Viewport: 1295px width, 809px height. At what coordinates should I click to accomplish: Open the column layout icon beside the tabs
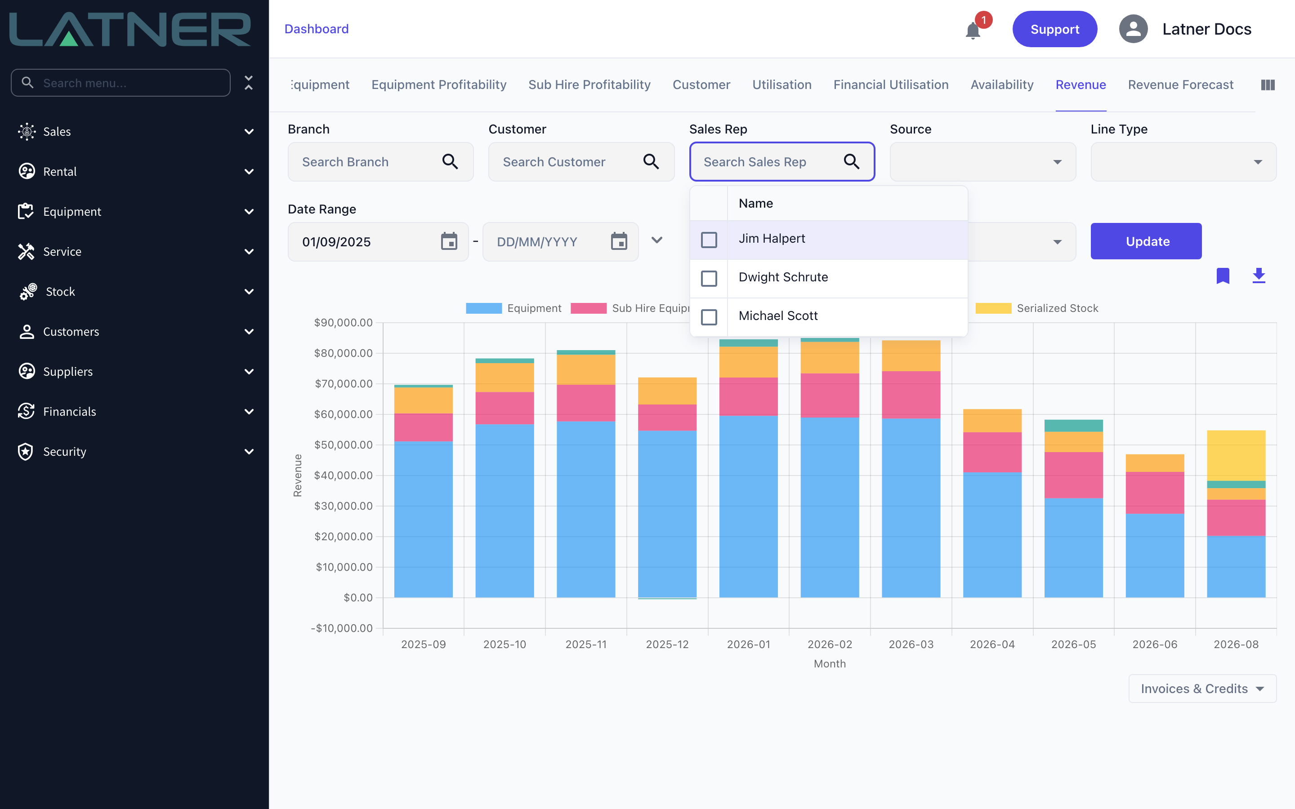(x=1268, y=84)
